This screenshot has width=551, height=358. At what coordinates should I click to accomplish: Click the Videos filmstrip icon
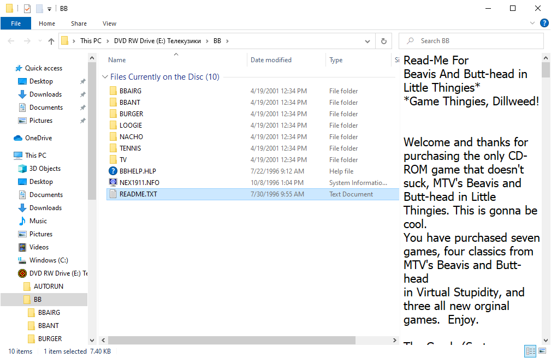22,247
